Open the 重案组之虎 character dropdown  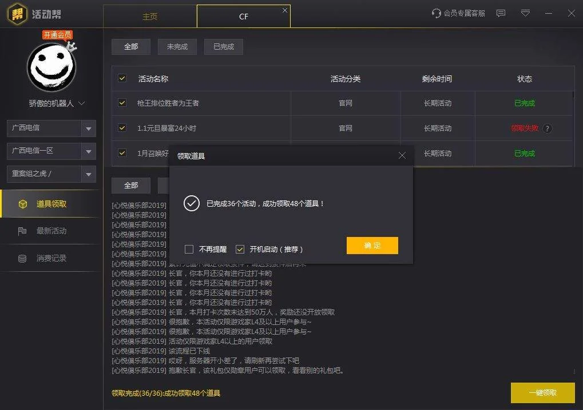coord(51,174)
